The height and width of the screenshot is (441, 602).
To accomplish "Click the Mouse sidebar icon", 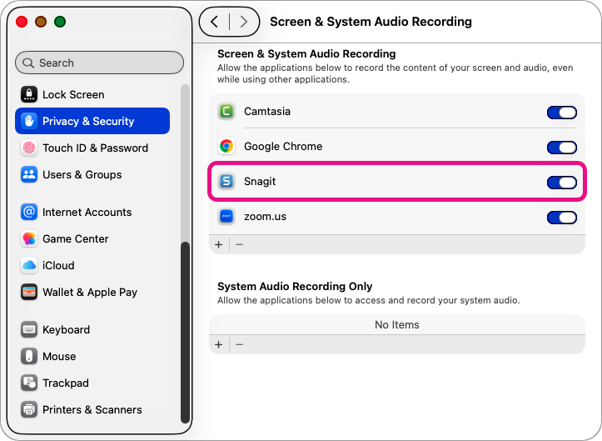I will [x=29, y=356].
